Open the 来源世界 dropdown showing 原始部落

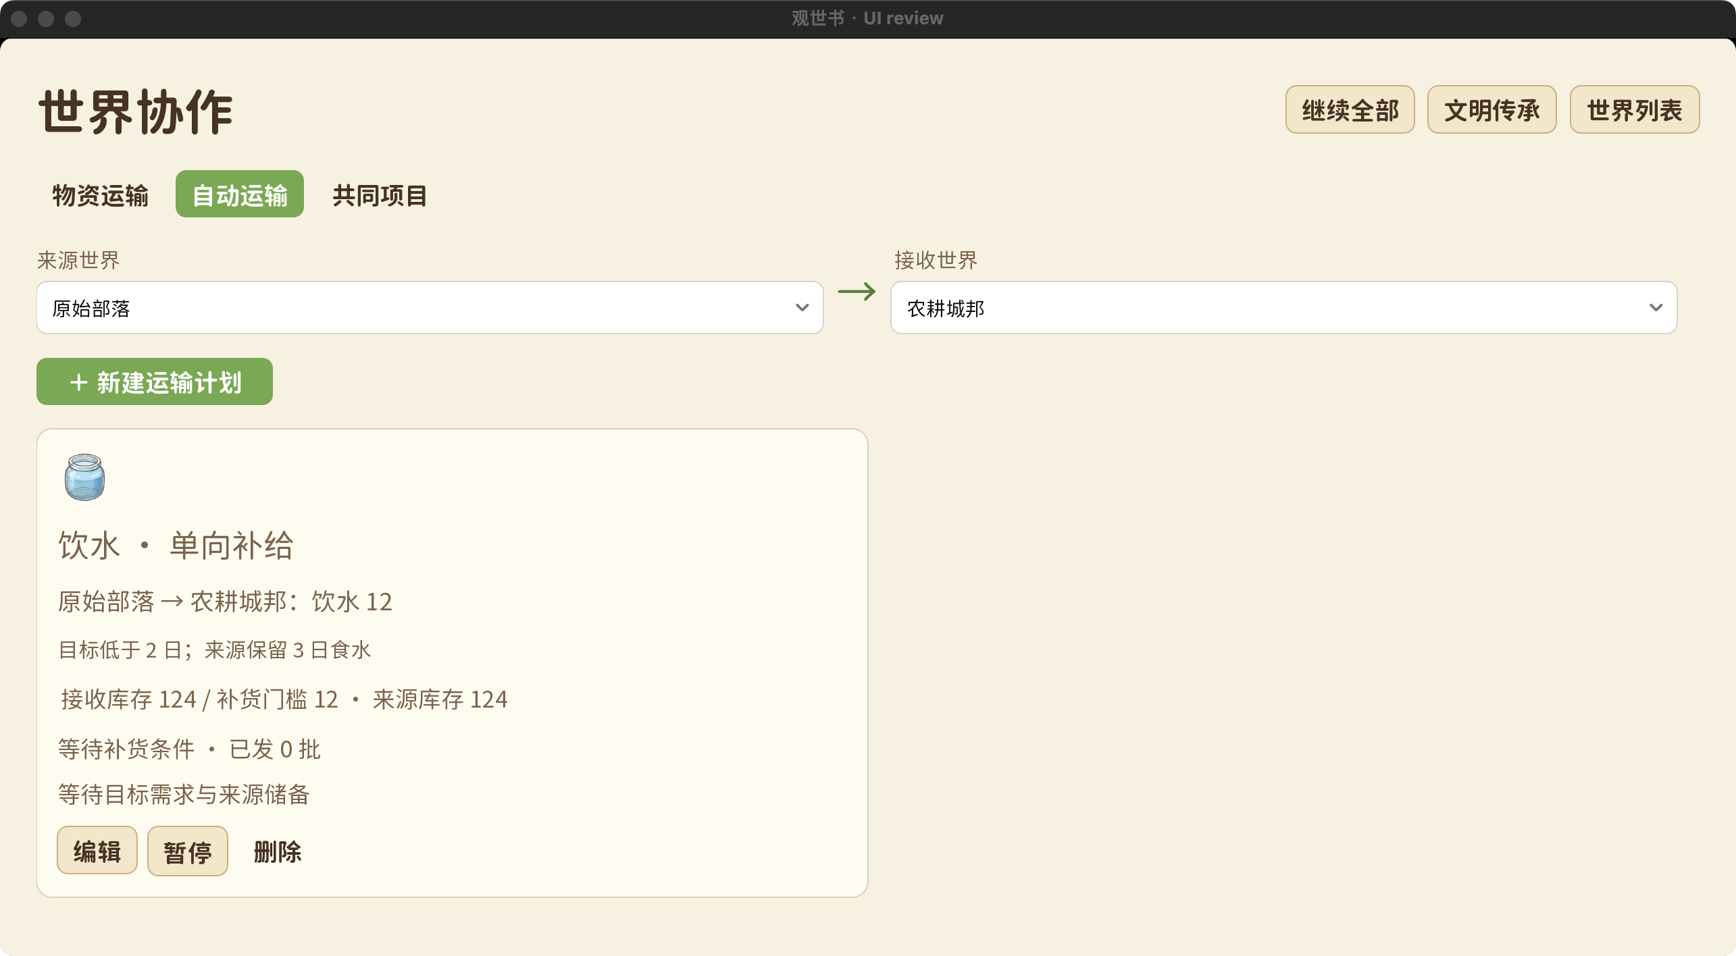coord(430,308)
